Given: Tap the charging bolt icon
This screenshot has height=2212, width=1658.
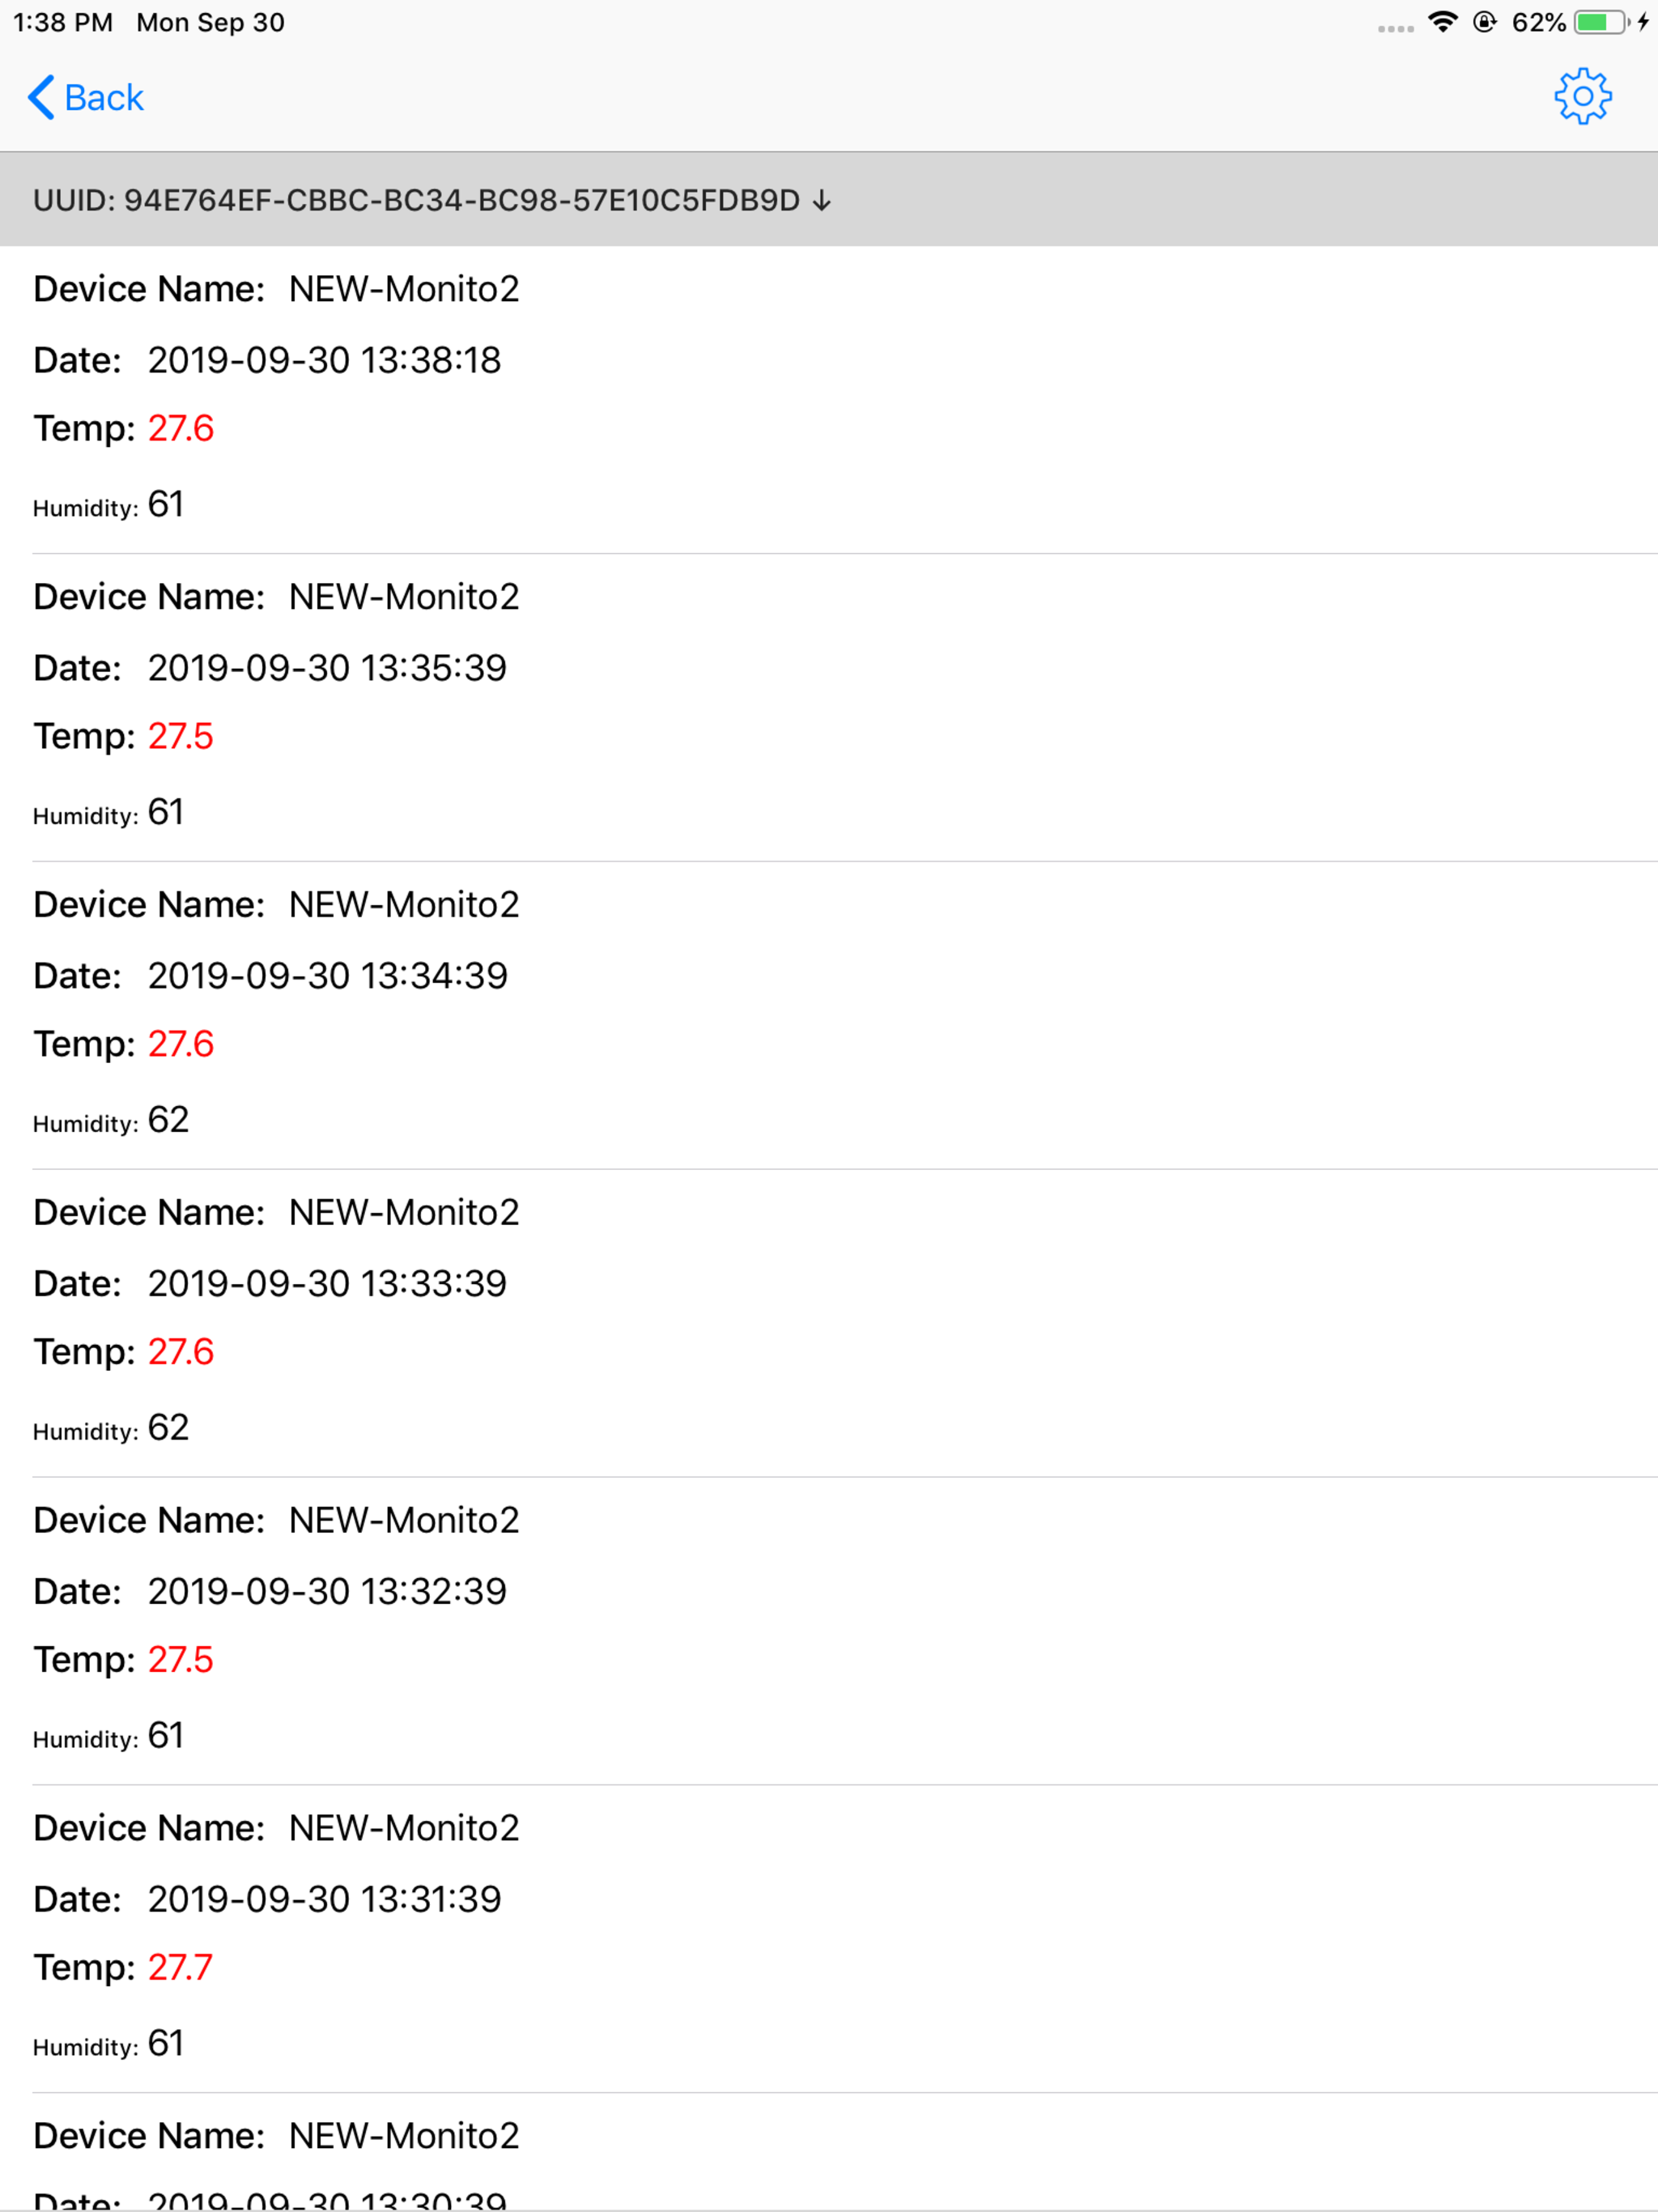Looking at the screenshot, I should coord(1643,22).
